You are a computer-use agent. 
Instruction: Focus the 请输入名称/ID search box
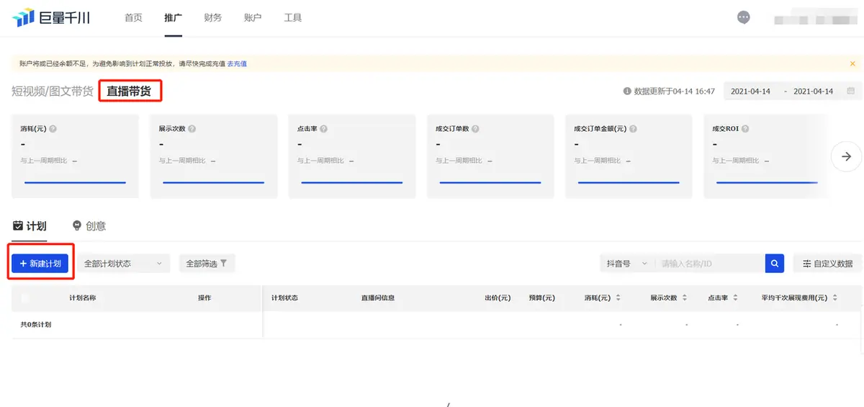point(710,264)
